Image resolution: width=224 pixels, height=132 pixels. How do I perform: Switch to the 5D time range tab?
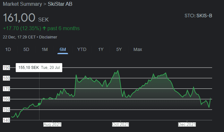(x=26, y=49)
